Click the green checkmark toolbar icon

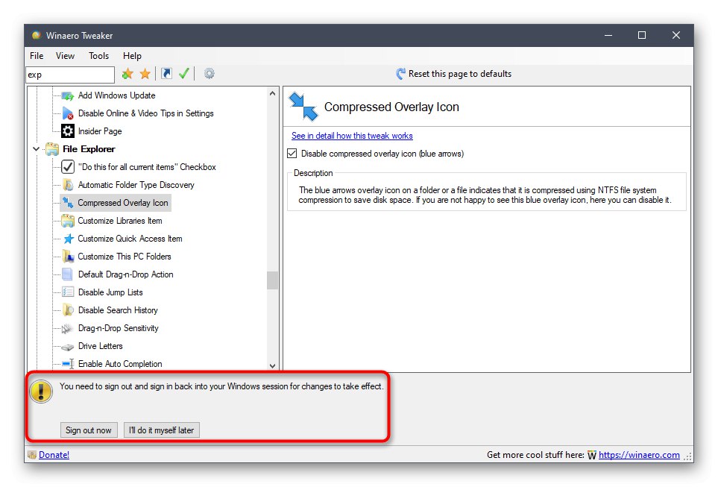coord(184,73)
